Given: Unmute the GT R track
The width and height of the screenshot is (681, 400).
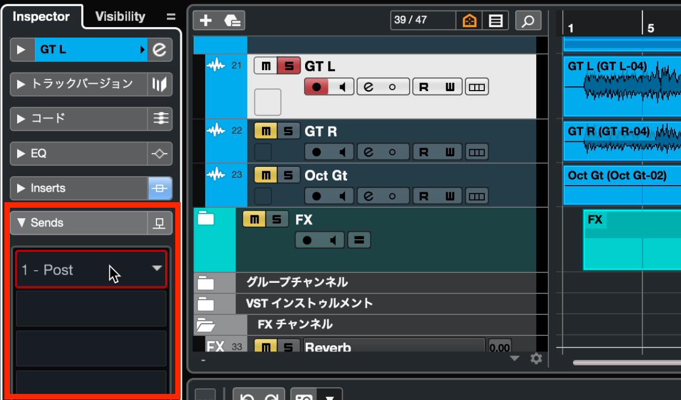Looking at the screenshot, I should [265, 131].
